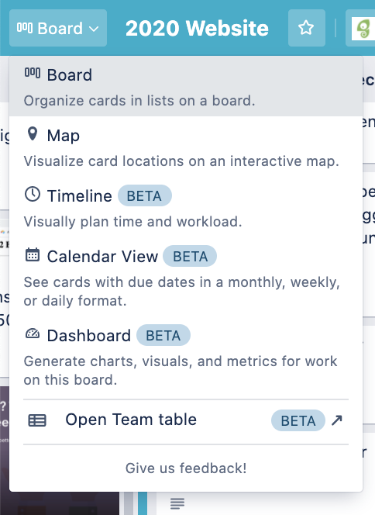Click the external link arrow icon
The width and height of the screenshot is (375, 515).
pos(337,420)
